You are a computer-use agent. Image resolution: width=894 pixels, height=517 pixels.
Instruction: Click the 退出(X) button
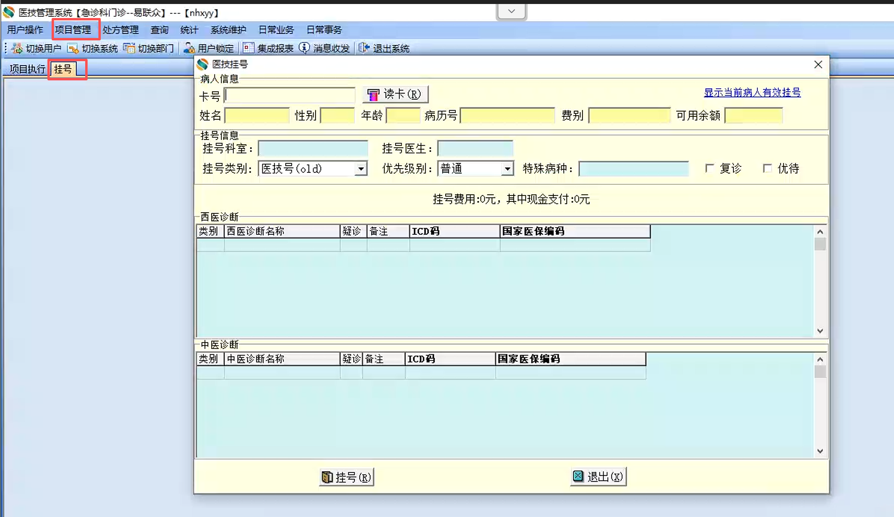(598, 476)
